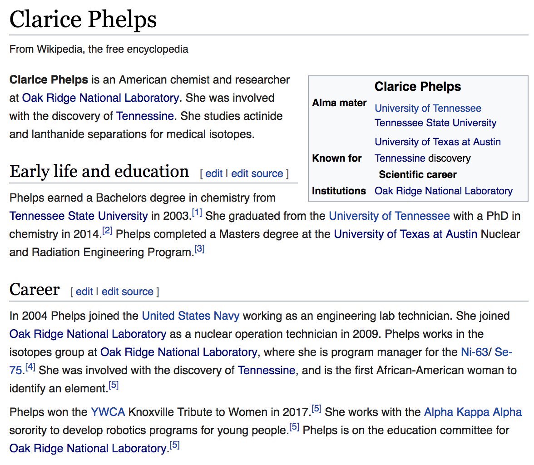Click the infobox title 'Clarice Phelps'
Screen dimensions: 534x465
point(418,87)
